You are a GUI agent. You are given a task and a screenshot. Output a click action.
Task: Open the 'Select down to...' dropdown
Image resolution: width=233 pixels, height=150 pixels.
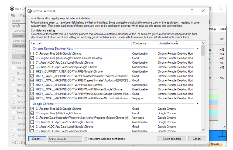point(65,139)
